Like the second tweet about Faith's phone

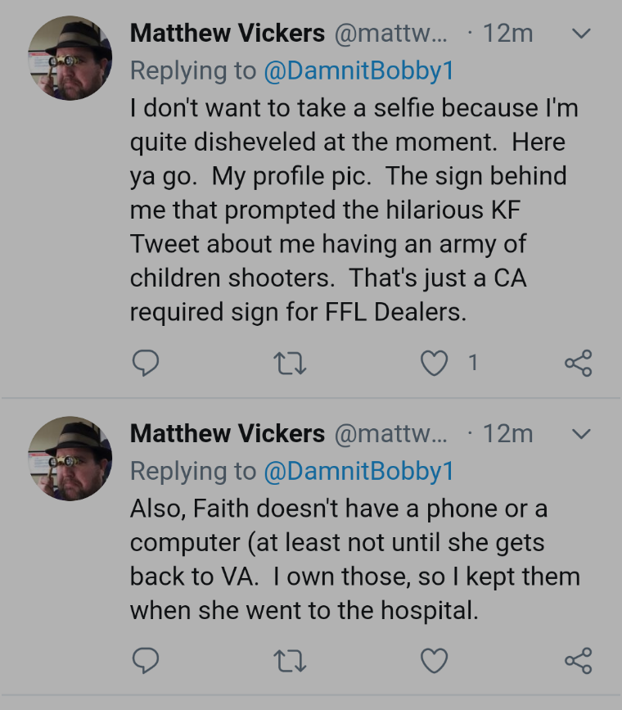(x=434, y=661)
